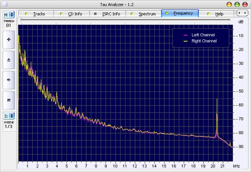The width and height of the screenshot is (251, 172).
Task: Open the Help tab
Action: coord(216,14)
